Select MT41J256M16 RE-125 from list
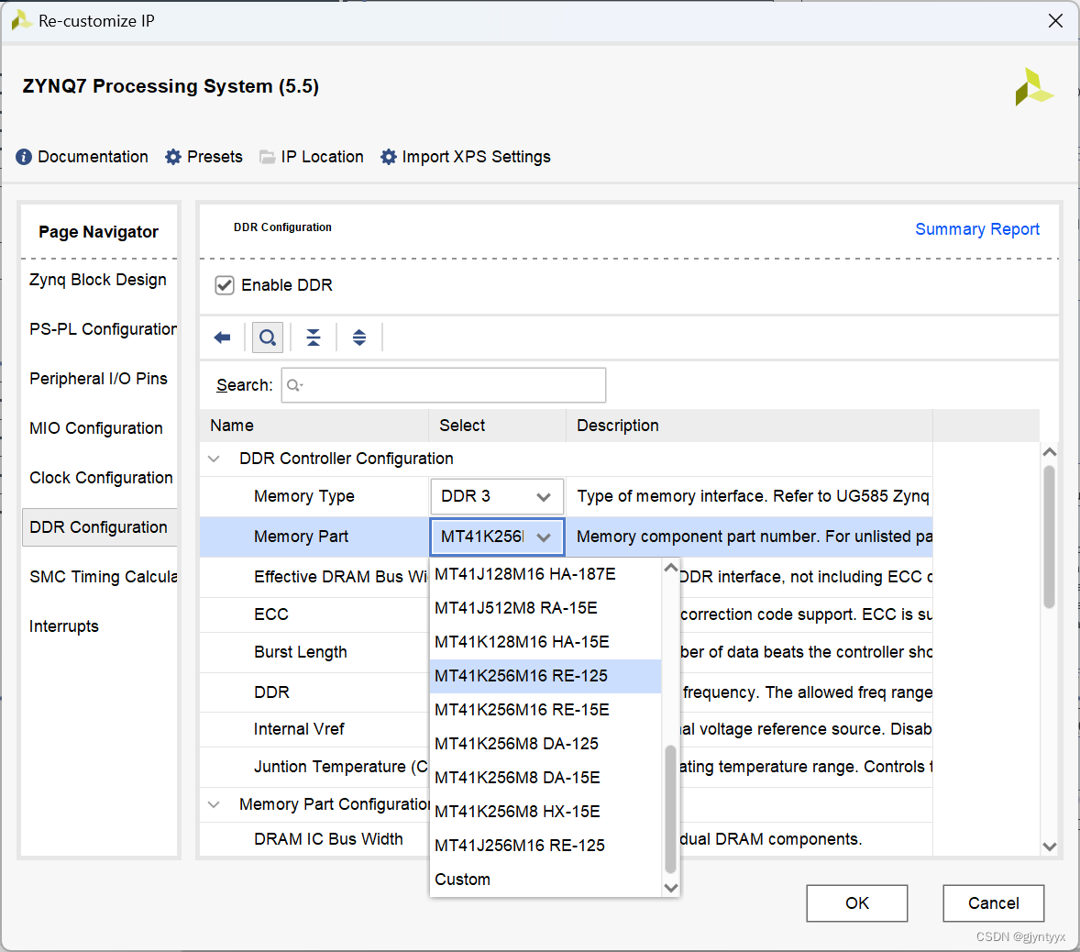The image size is (1080, 952). click(x=545, y=846)
